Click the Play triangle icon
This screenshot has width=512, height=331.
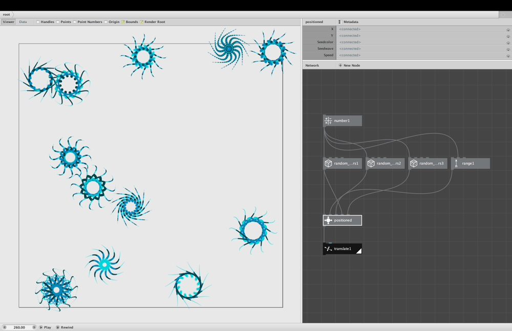41,327
